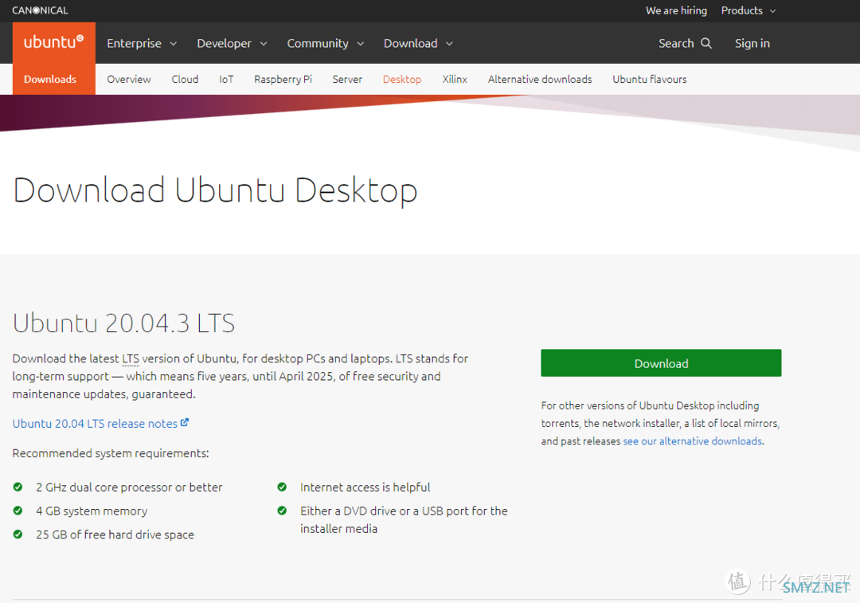Screen dimensions: 860x603
Task: Click the Sign in link
Action: pyautogui.click(x=752, y=43)
